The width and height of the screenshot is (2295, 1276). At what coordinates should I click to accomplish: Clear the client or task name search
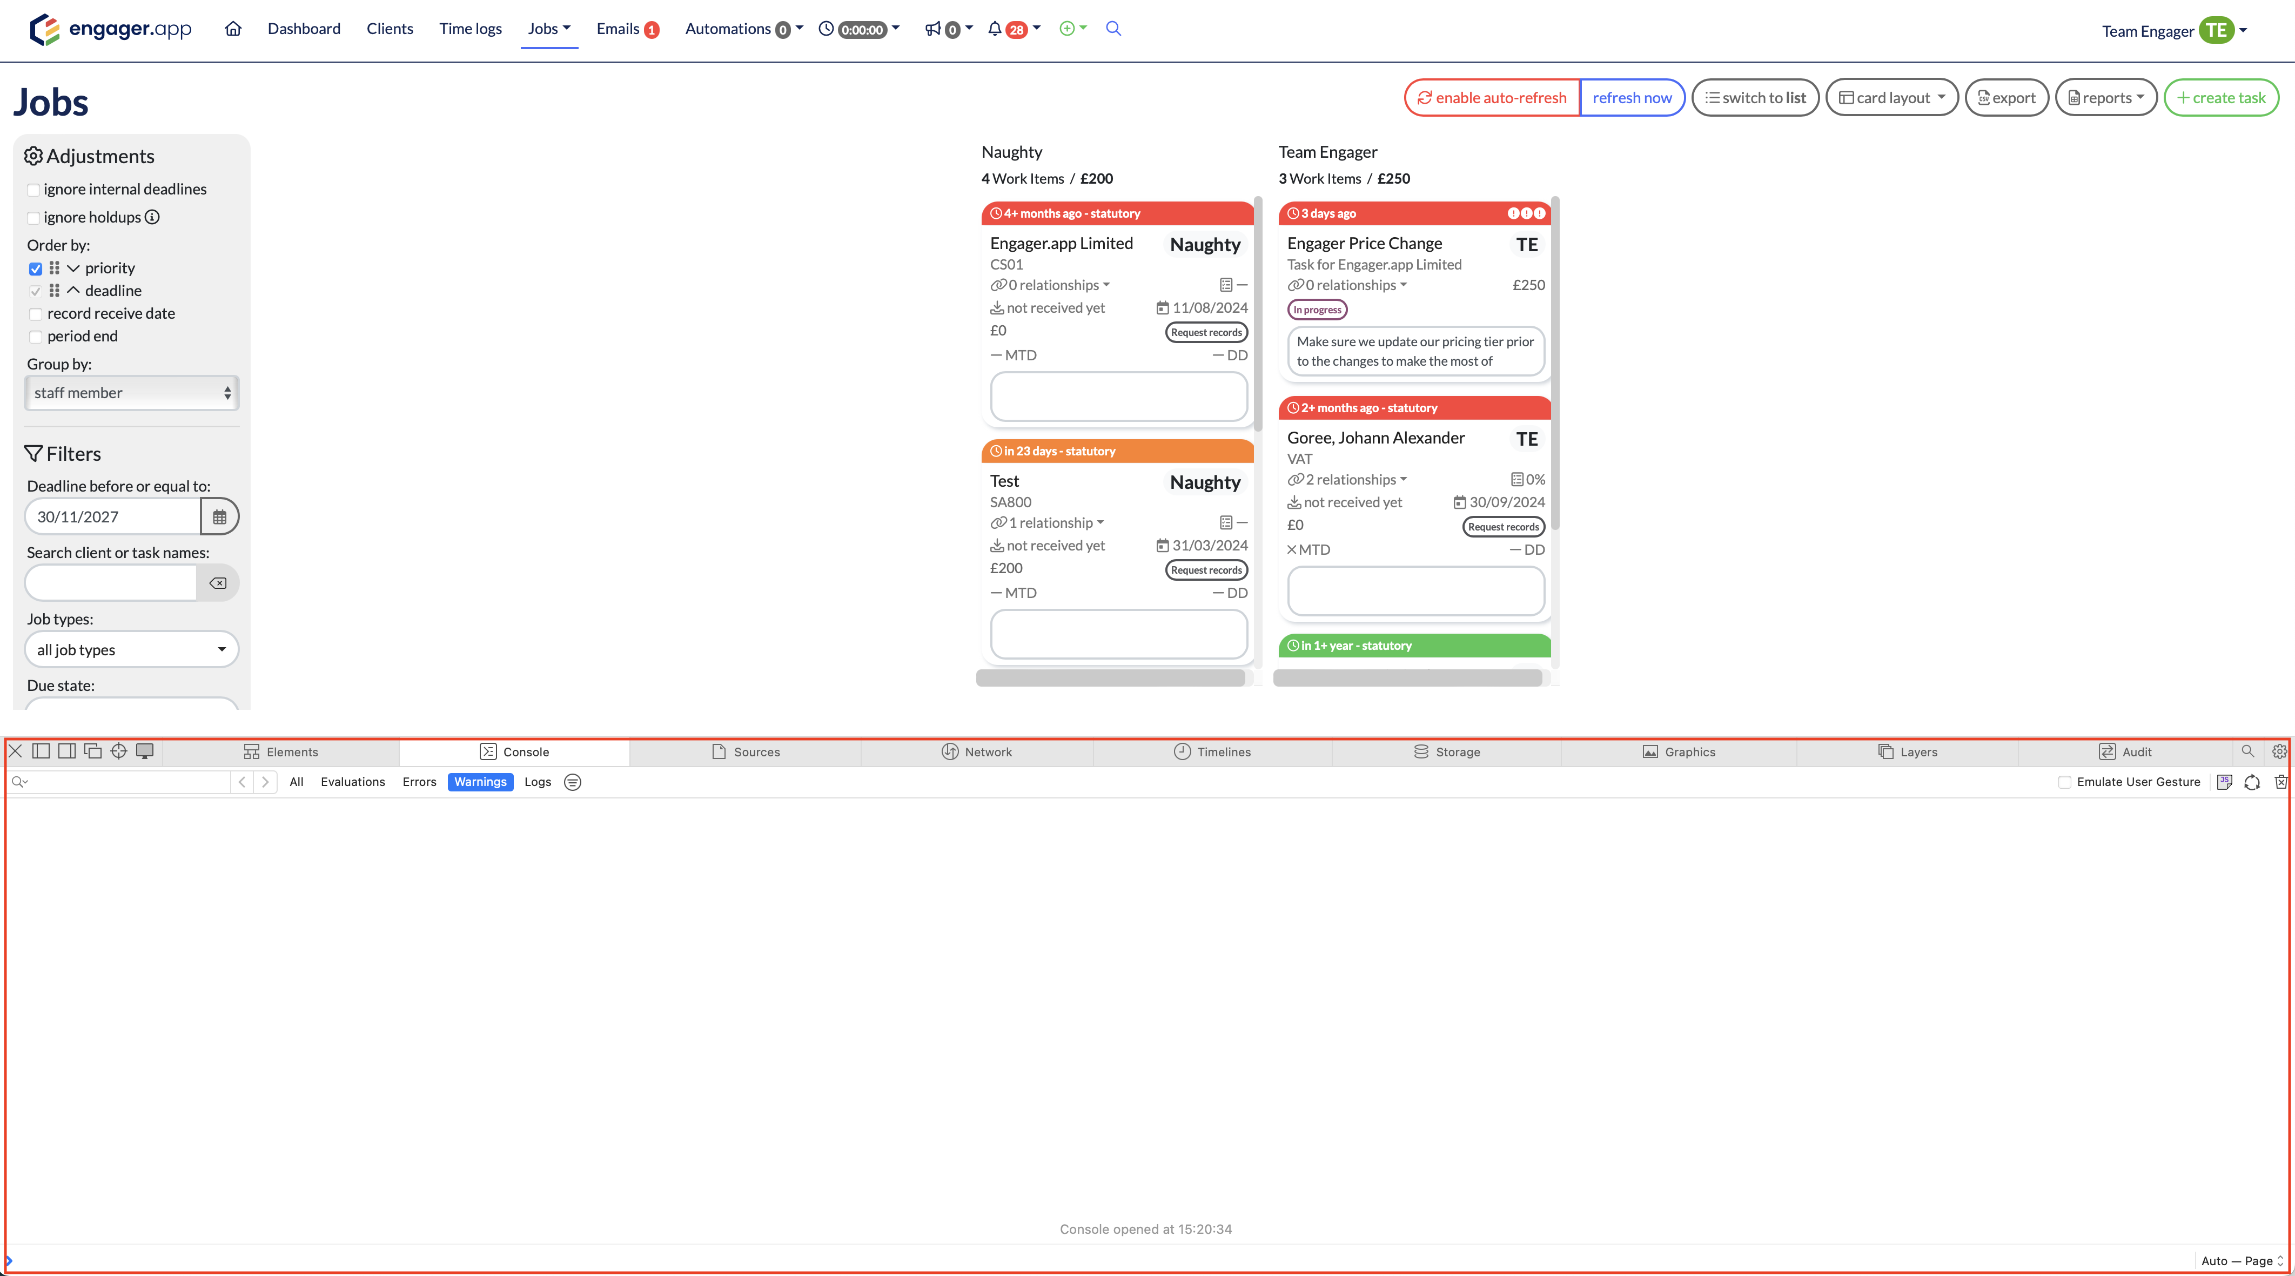(x=217, y=583)
